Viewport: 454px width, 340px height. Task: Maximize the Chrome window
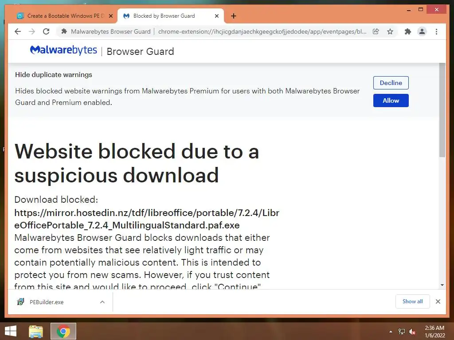tap(421, 10)
